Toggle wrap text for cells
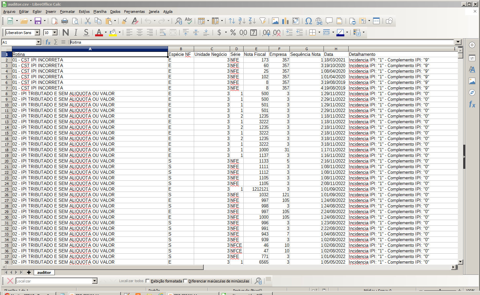This screenshot has width=480, height=295. point(163,32)
